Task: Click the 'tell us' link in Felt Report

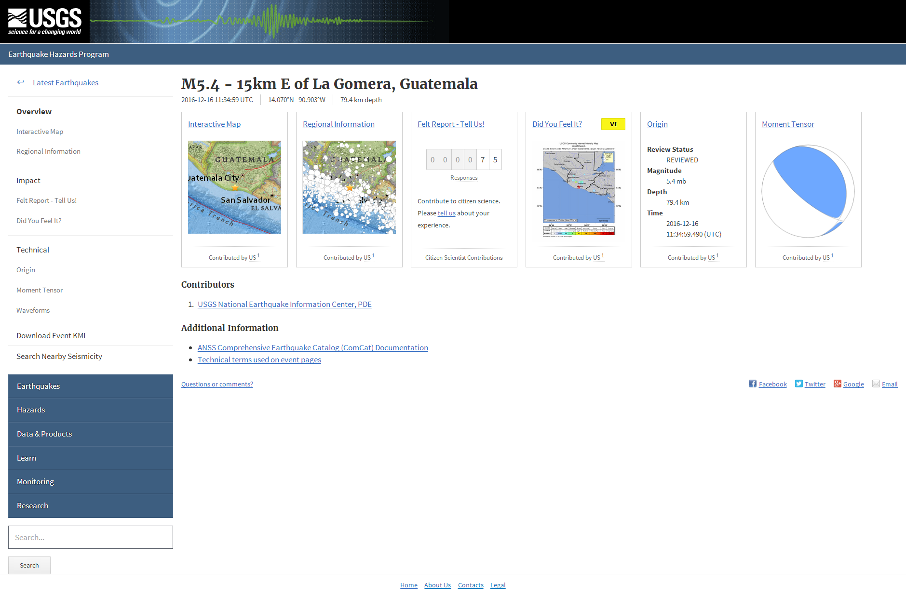Action: [x=446, y=213]
